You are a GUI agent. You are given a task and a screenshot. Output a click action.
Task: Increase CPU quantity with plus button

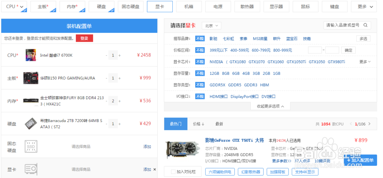tap(119, 55)
